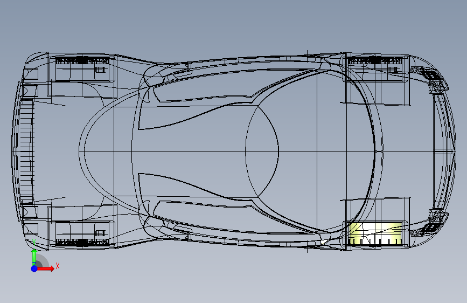Select the yellow highlighted wheel component
Viewport: 467px width, 303px height.
point(375,234)
